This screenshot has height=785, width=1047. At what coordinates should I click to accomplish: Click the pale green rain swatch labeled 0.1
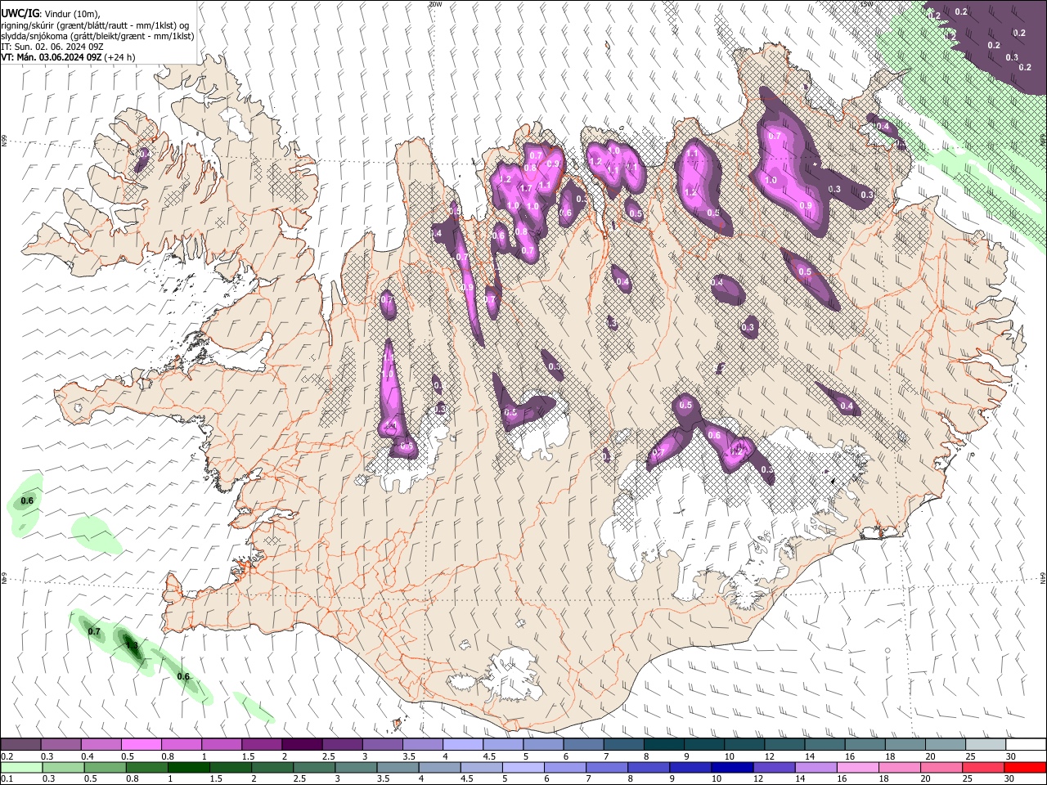tap(21, 768)
